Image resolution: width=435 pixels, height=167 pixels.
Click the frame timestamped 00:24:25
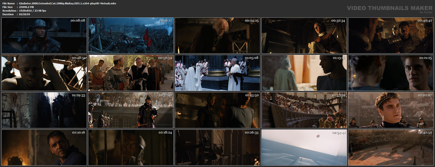click(x=217, y=36)
